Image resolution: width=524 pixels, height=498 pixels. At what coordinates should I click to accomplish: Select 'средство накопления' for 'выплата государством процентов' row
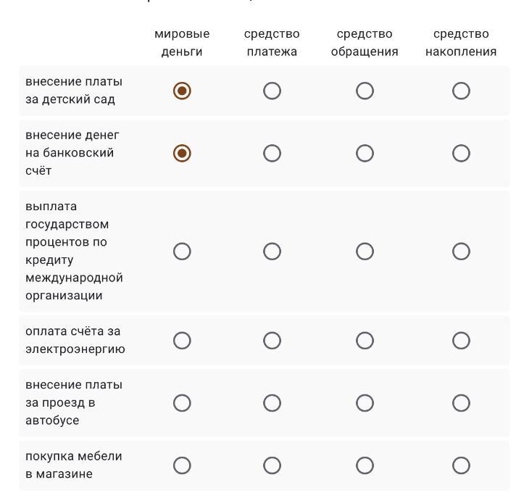pyautogui.click(x=461, y=252)
